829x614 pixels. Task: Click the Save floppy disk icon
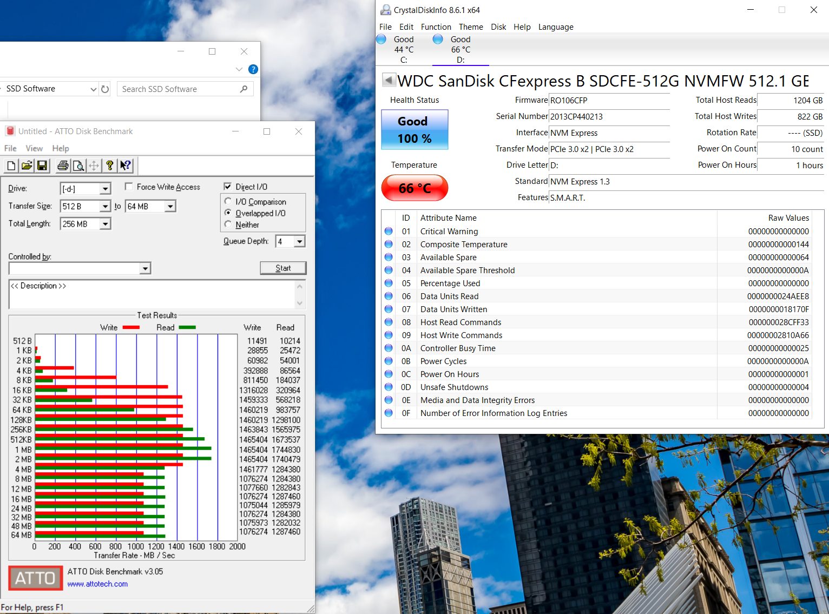[x=42, y=166]
